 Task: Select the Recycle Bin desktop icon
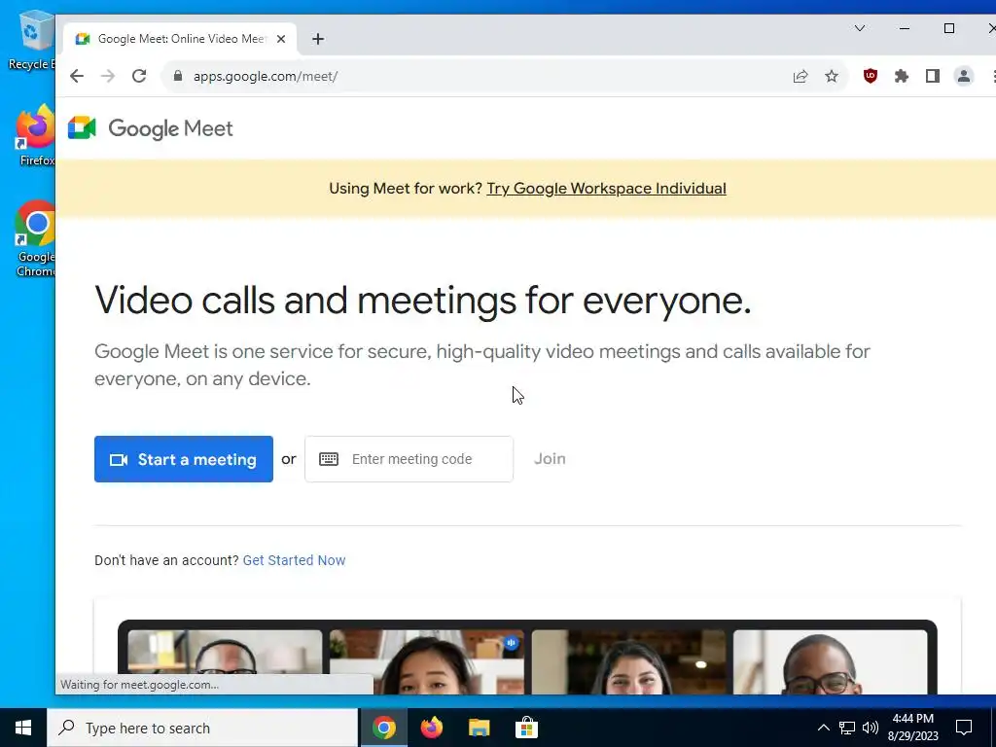click(x=32, y=41)
